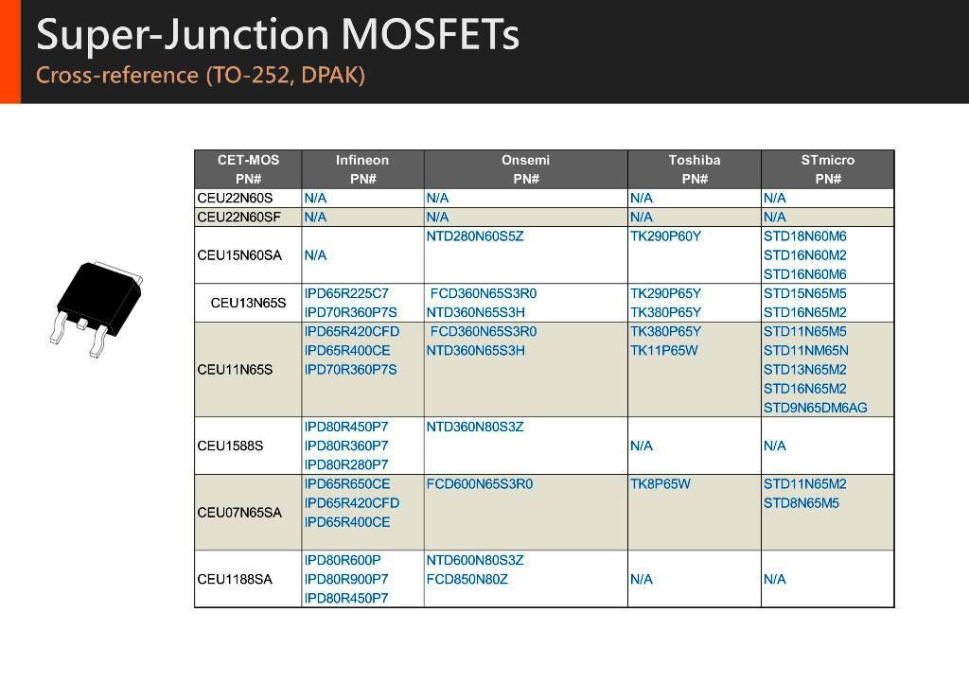969x682 pixels.
Task: Select the STmicro PN# column header
Action: pos(827,169)
